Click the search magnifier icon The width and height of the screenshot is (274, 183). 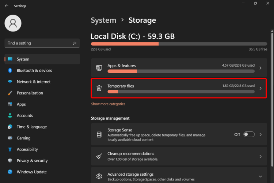click(75, 43)
